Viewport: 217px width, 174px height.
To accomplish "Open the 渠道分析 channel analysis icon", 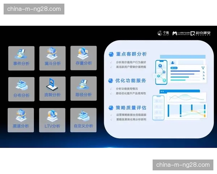I will point(21,120).
